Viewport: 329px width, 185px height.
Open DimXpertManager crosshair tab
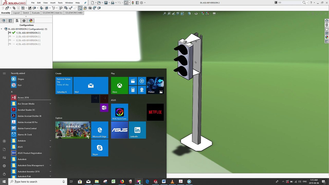tap(24, 21)
